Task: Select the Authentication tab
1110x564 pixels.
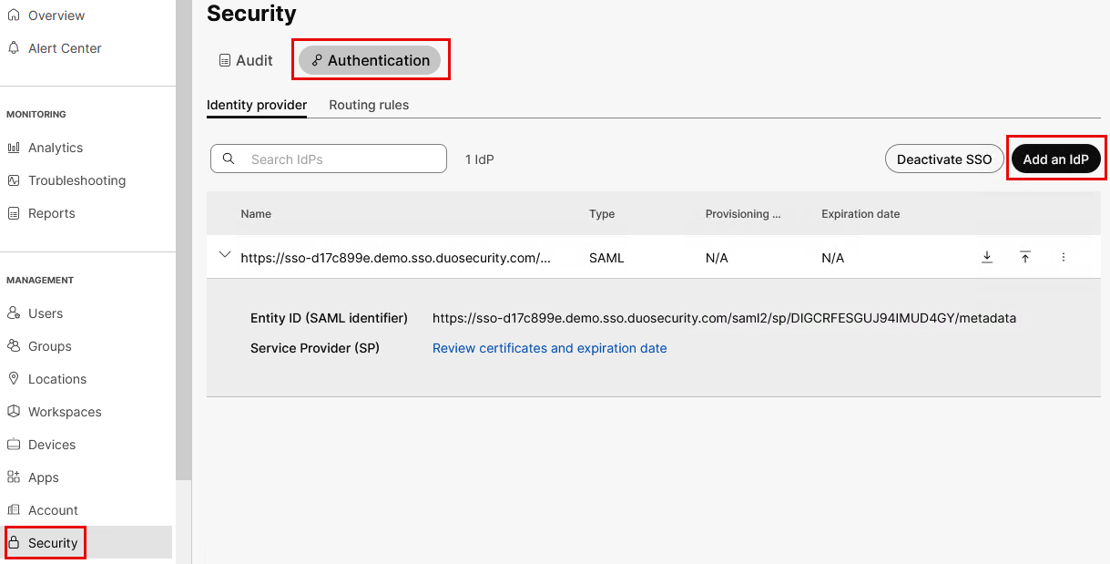Action: 370,60
